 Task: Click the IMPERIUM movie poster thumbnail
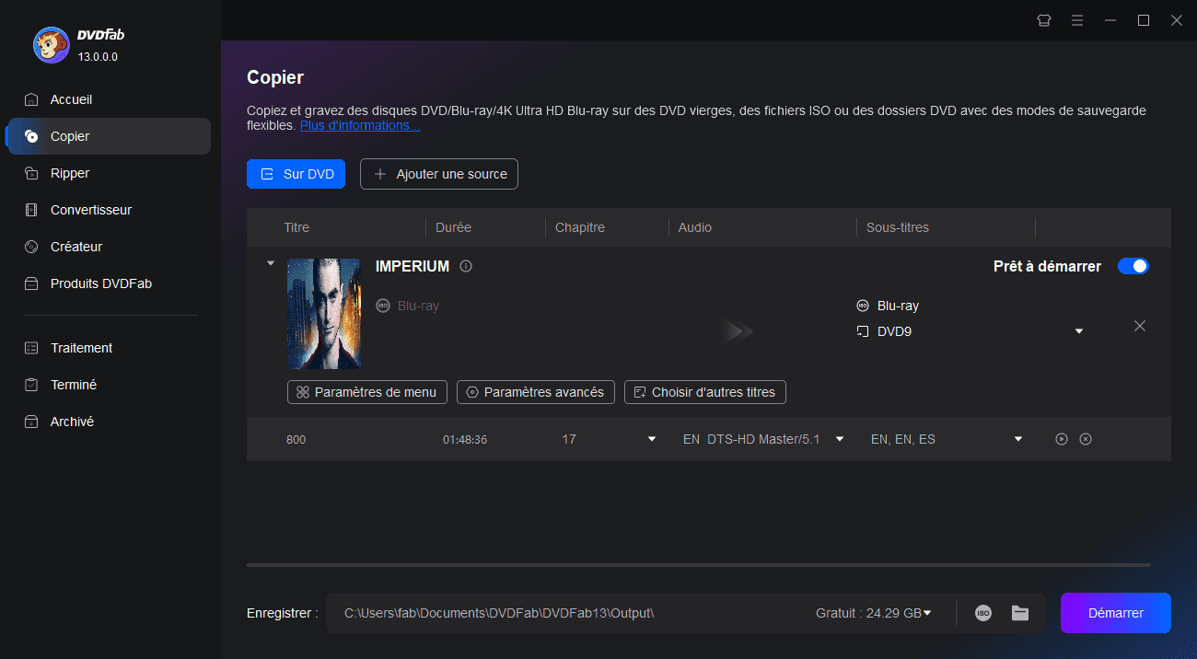click(x=323, y=314)
